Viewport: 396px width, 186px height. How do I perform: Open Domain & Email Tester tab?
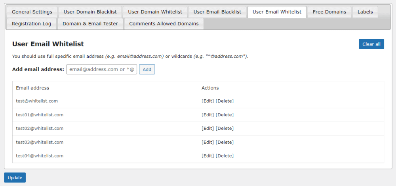coord(90,24)
